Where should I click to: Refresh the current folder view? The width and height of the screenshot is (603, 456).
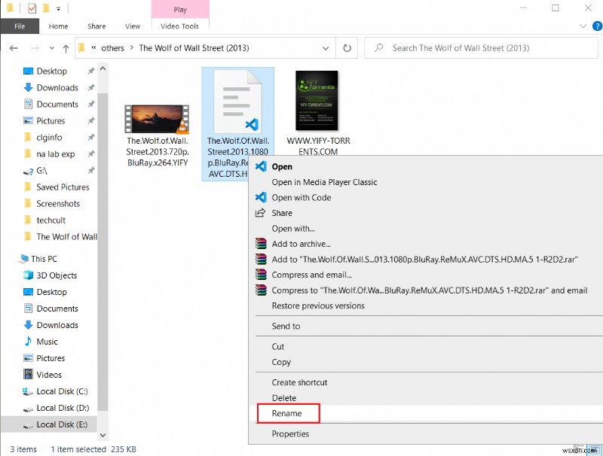(x=347, y=48)
